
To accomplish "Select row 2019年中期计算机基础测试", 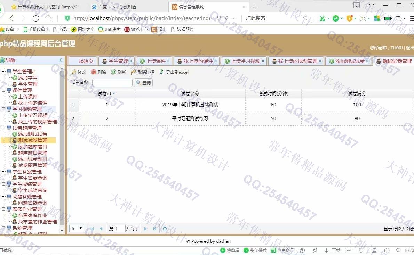I will (x=240, y=105).
